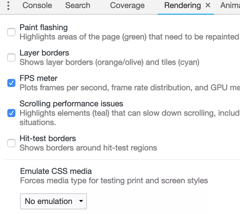Tick the Hit-test borders checkbox
Screen dimensions: 240x214
(11, 143)
